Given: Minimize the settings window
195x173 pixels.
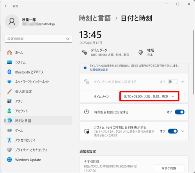Looking at the screenshot, I should click(x=167, y=4).
